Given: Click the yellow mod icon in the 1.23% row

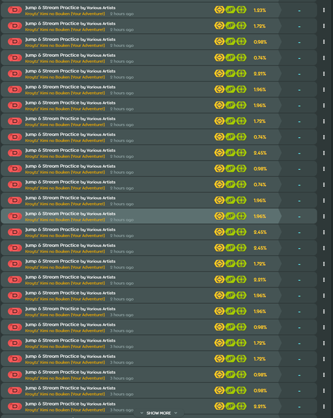Looking at the screenshot, I should click(x=220, y=10).
